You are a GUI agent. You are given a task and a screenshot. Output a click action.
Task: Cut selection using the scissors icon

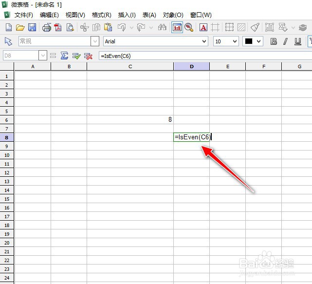click(85, 27)
